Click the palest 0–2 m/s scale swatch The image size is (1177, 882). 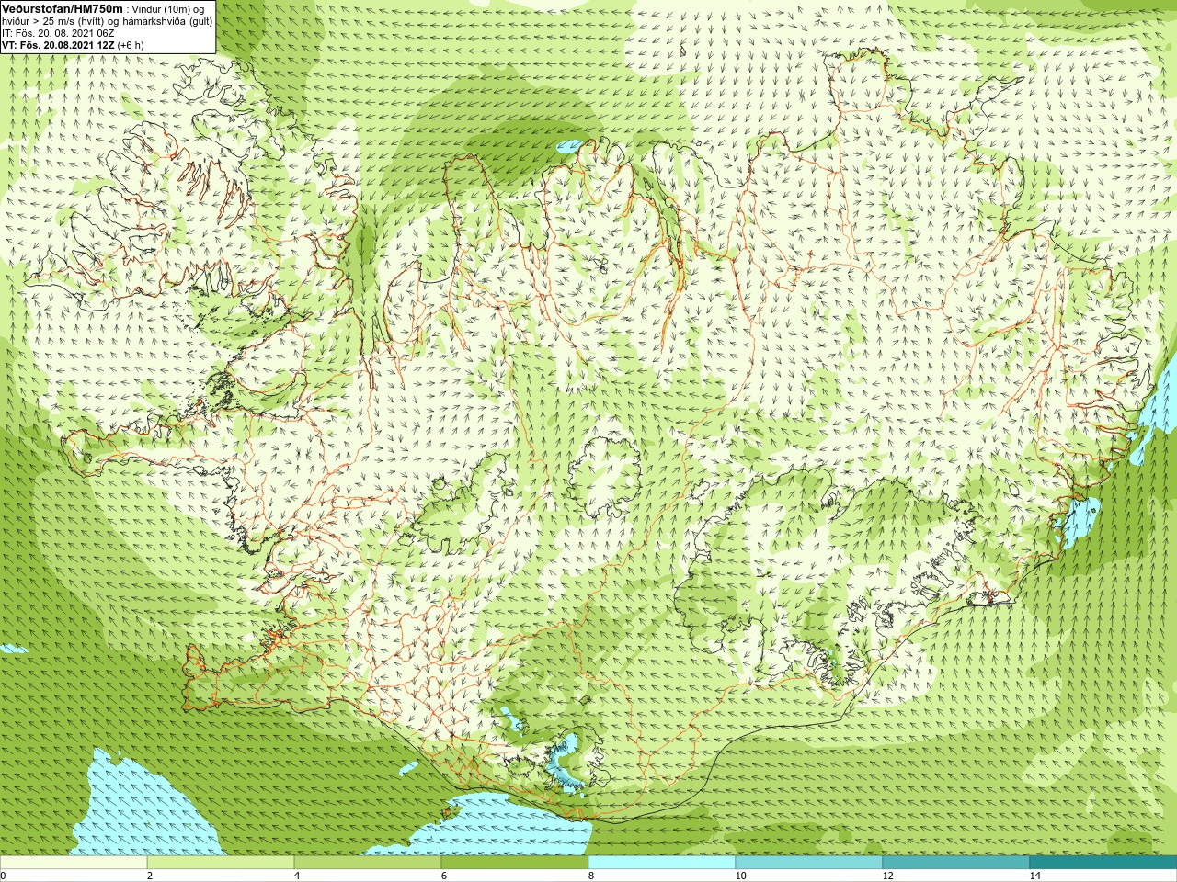tap(74, 863)
